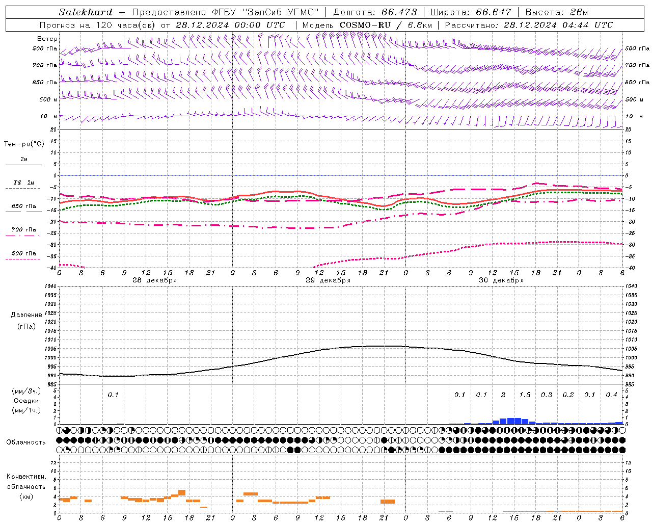Click the '2м' temperature legend entry
652x522 pixels.
[x=24, y=160]
